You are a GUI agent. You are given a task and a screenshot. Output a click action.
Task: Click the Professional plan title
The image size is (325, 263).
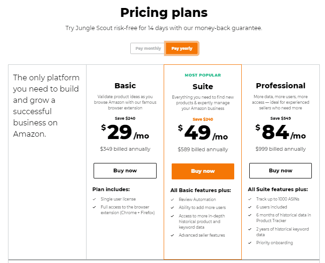[280, 85]
